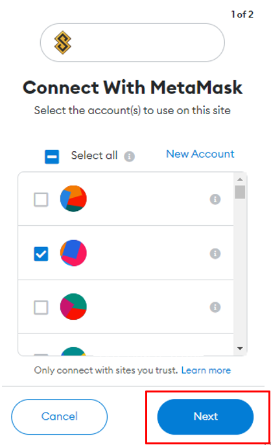Click the teal-magenta-red account avatar
The image size is (271, 445).
[x=73, y=306]
